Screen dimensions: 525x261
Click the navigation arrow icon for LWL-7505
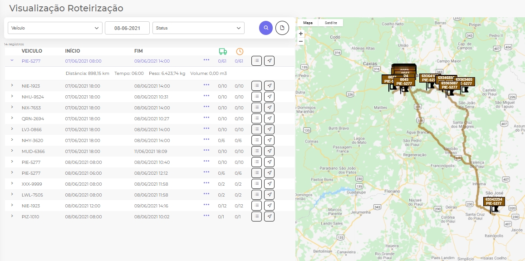click(x=269, y=195)
